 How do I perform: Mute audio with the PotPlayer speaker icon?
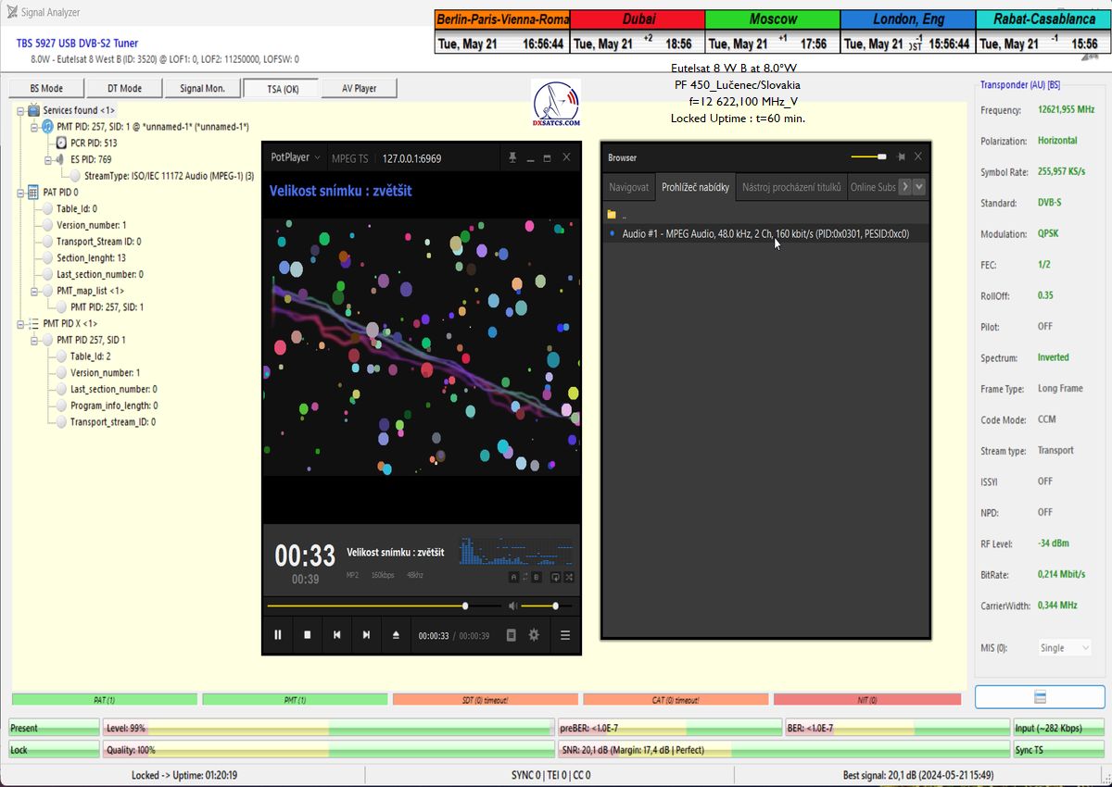[512, 606]
